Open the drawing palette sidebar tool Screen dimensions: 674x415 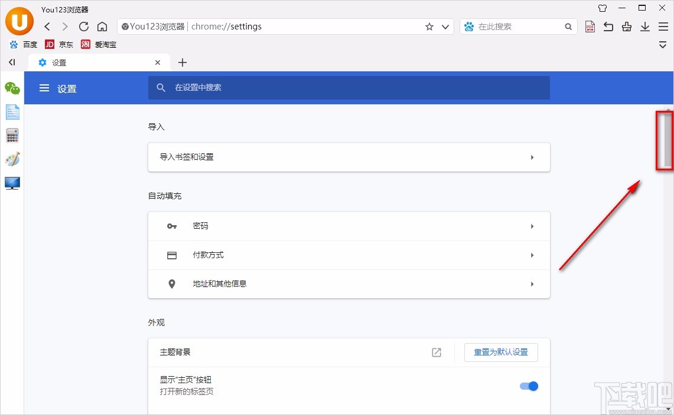pyautogui.click(x=12, y=159)
